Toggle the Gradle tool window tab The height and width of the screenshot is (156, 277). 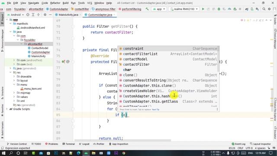click(x=275, y=19)
